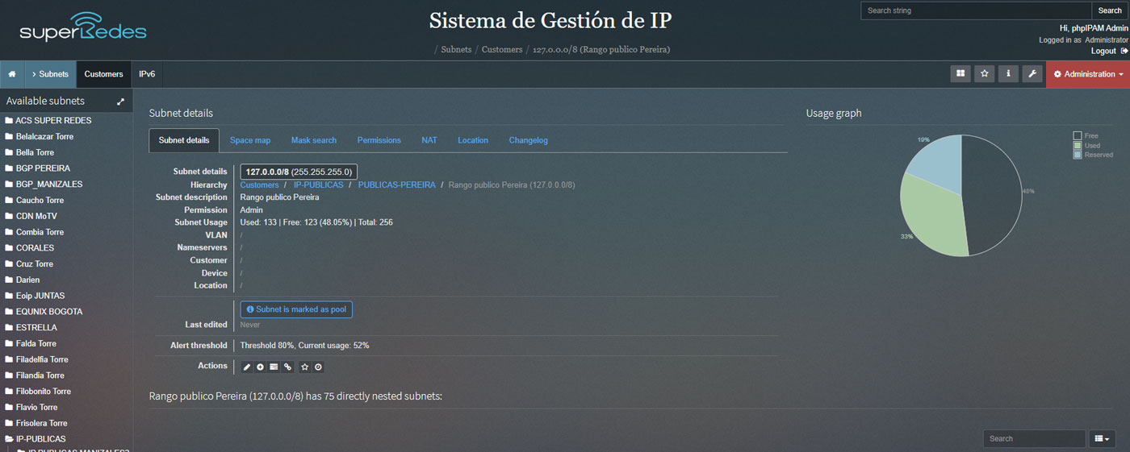
Task: Toggle Reserved series in chart legend
Action: [x=1078, y=155]
